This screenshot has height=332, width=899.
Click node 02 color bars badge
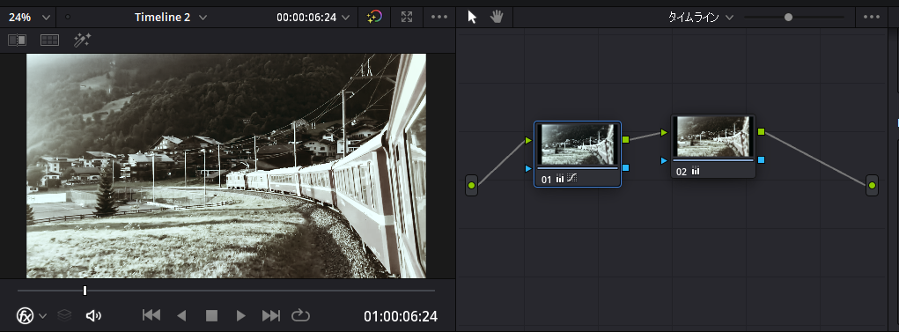click(696, 171)
